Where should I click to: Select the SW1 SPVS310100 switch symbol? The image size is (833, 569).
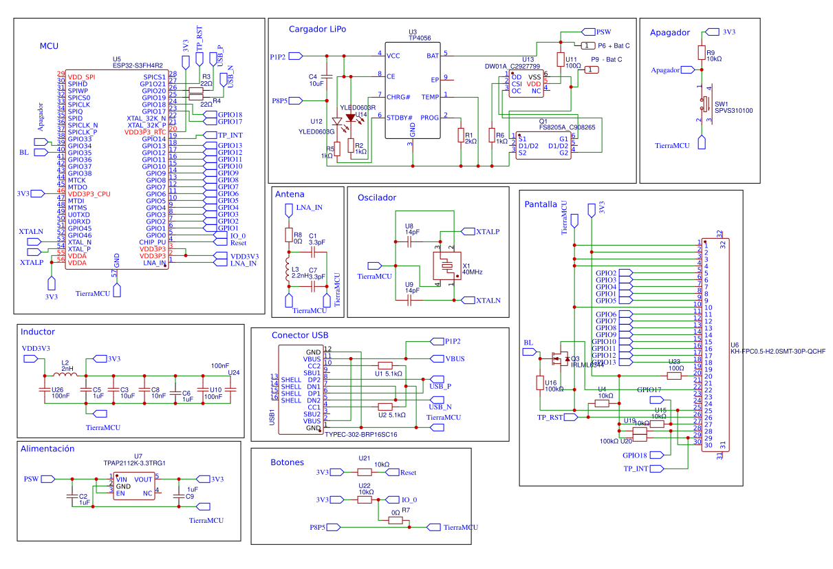705,105
